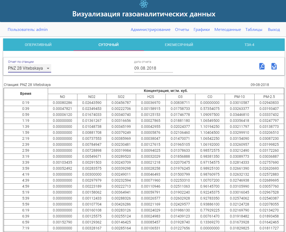Navigate to Метеоданные

click(228, 30)
